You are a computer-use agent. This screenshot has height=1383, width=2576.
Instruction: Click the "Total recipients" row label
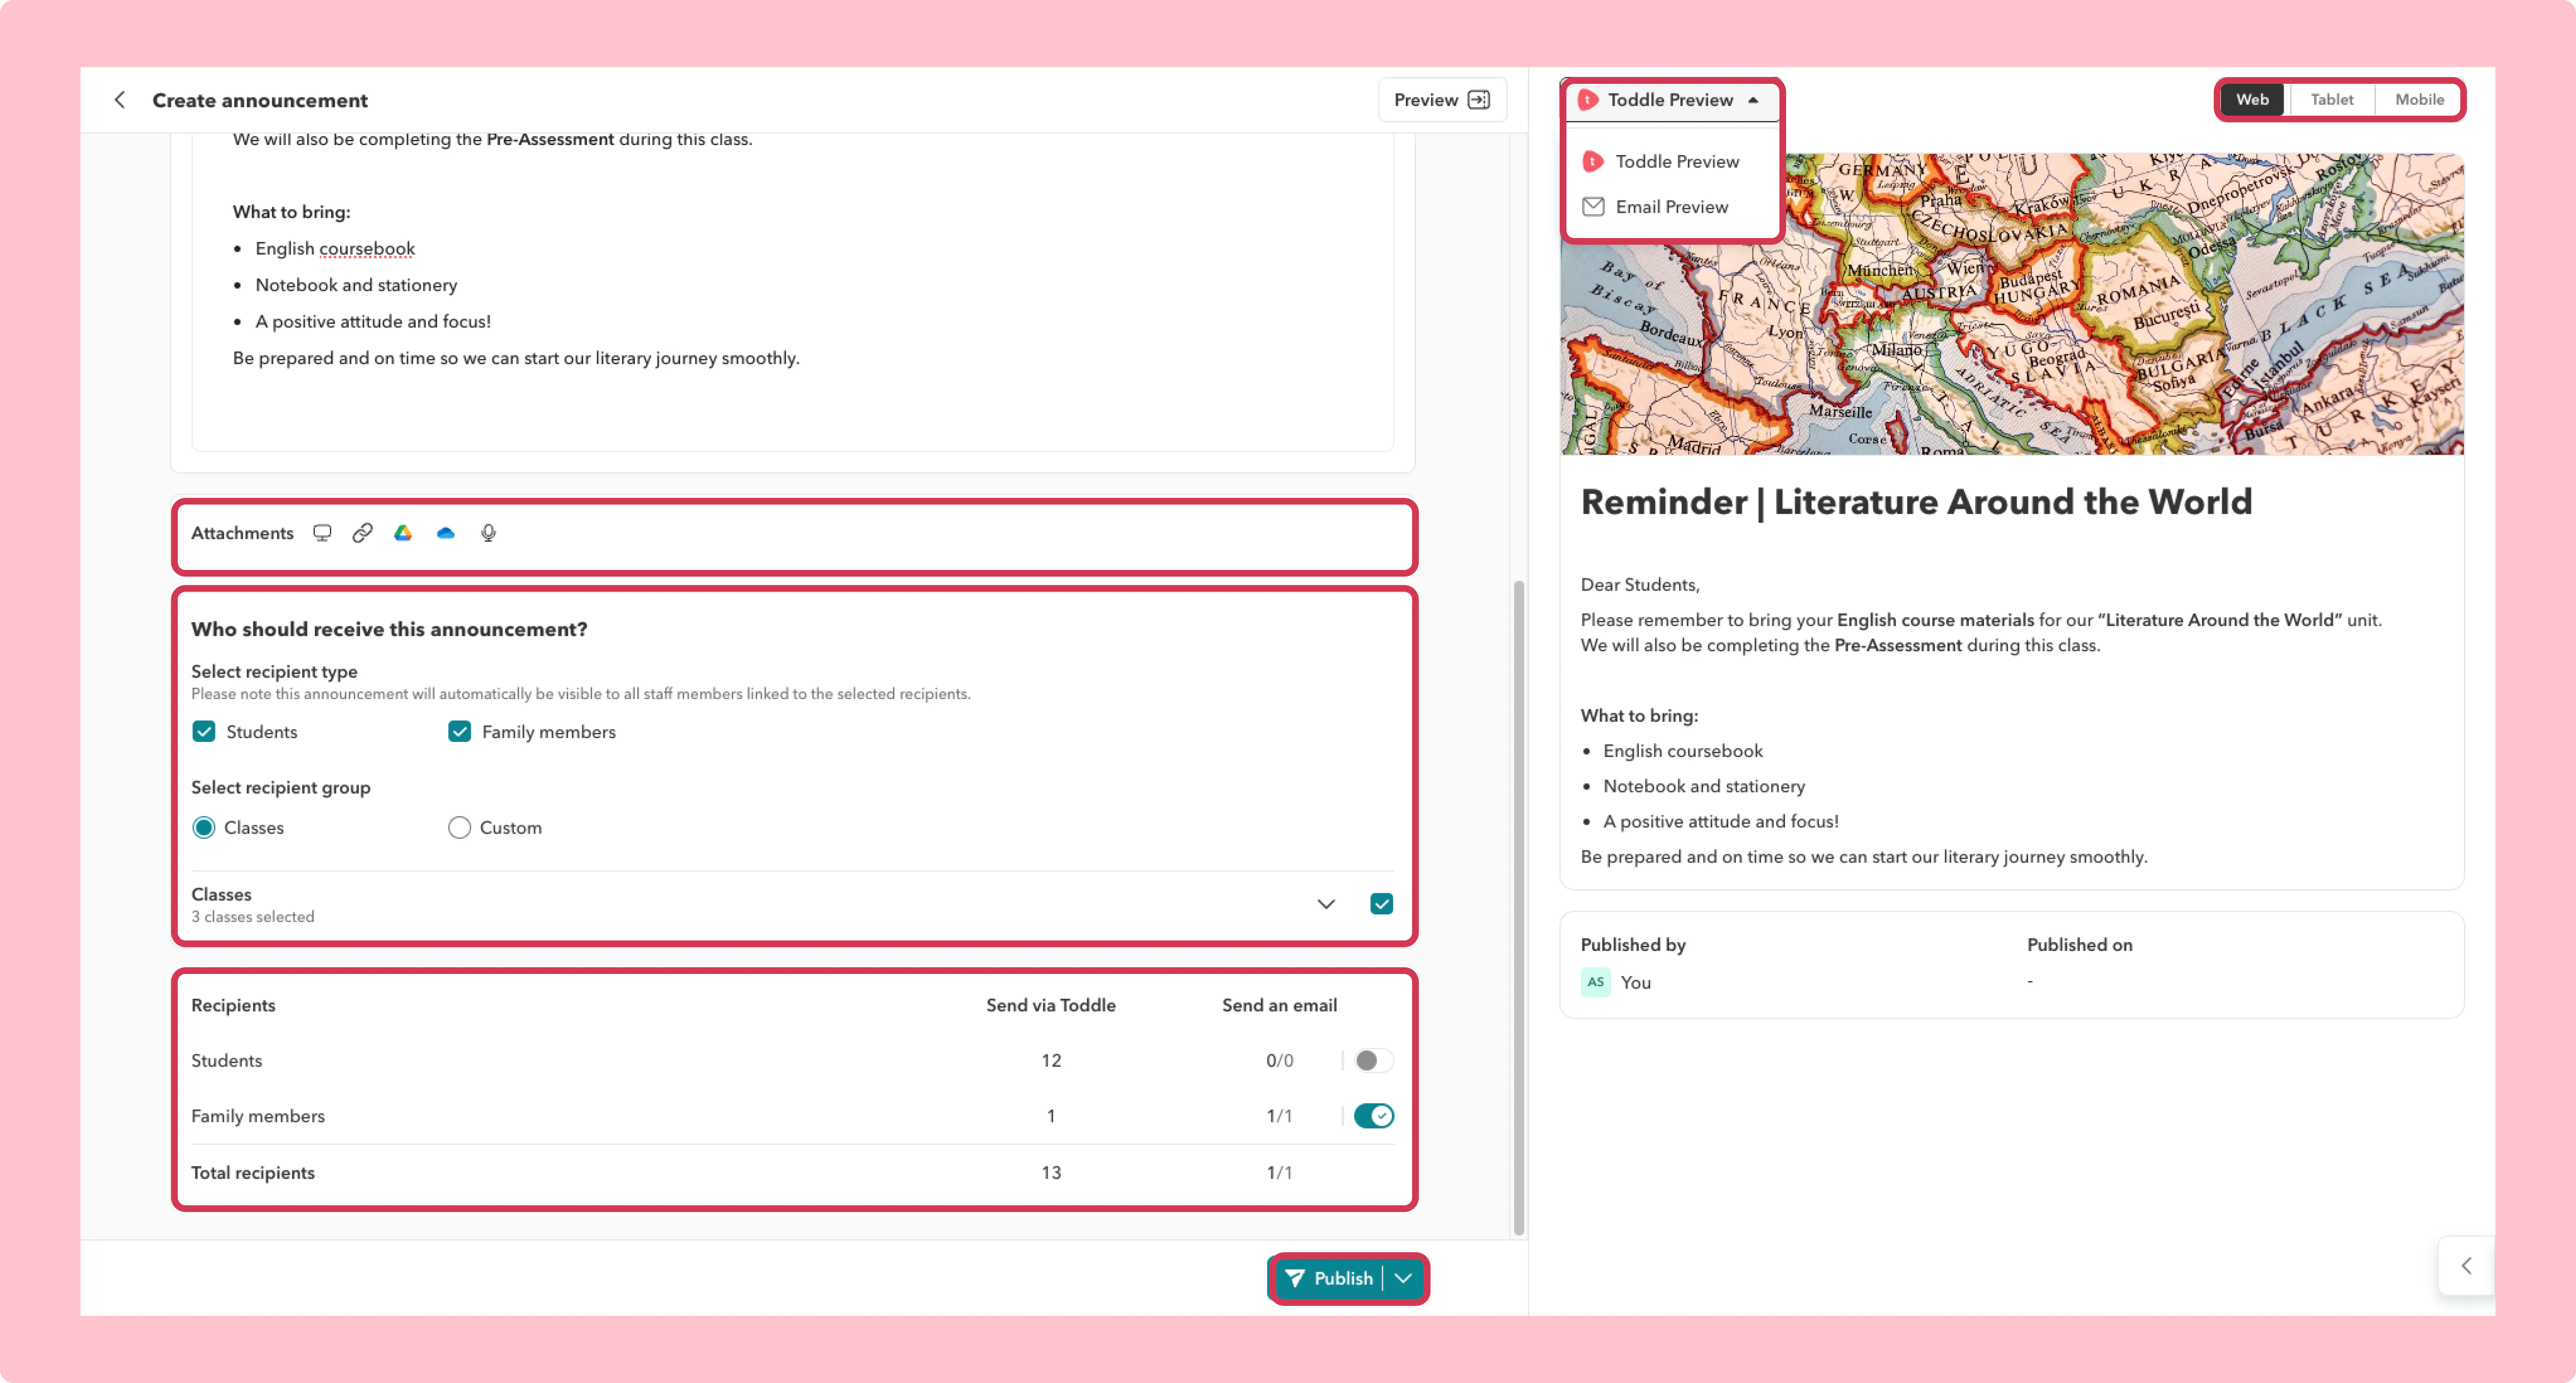253,1172
